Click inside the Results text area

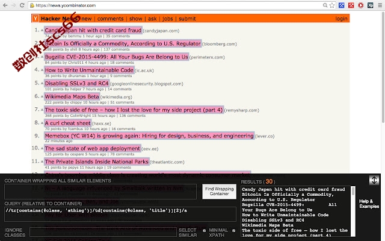(x=296, y=211)
